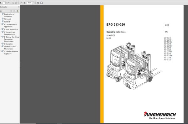Collapse the Bookmarks panel

pos(18,7)
